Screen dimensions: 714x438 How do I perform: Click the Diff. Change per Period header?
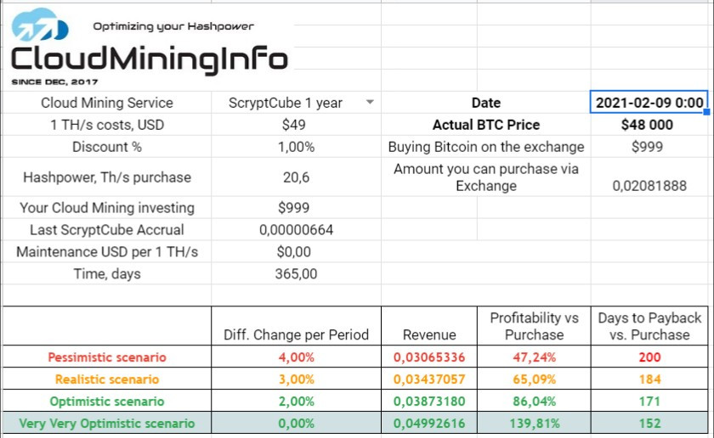tap(296, 334)
